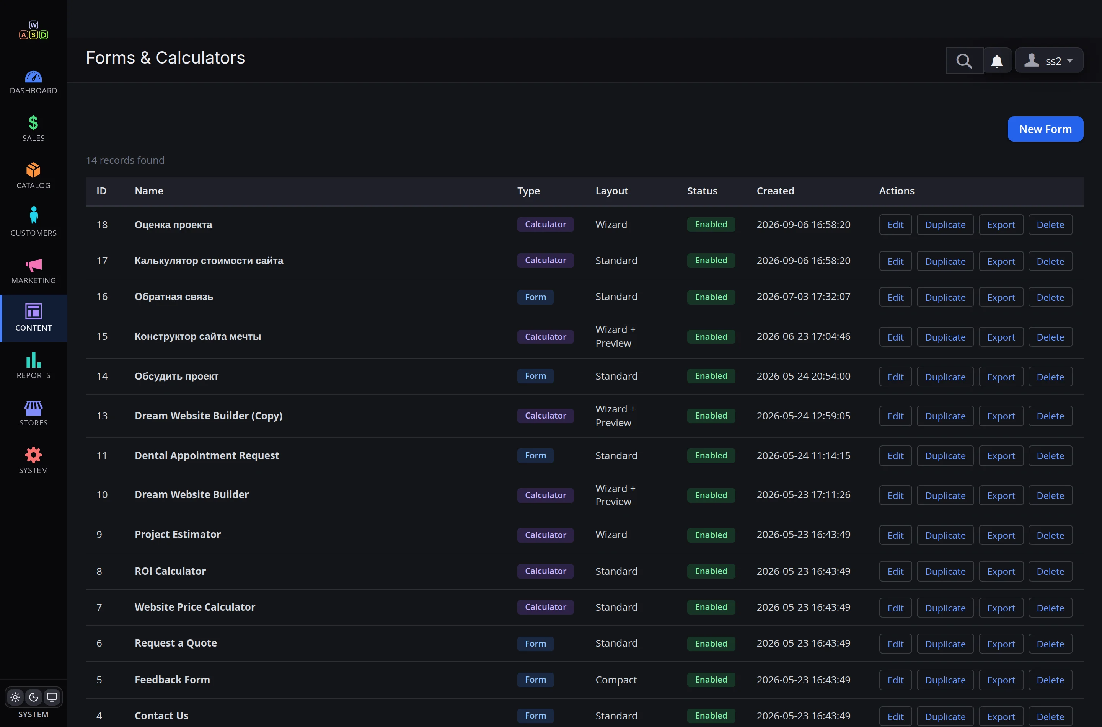Open the Marketing megaphone icon
The height and width of the screenshot is (727, 1102).
point(33,265)
